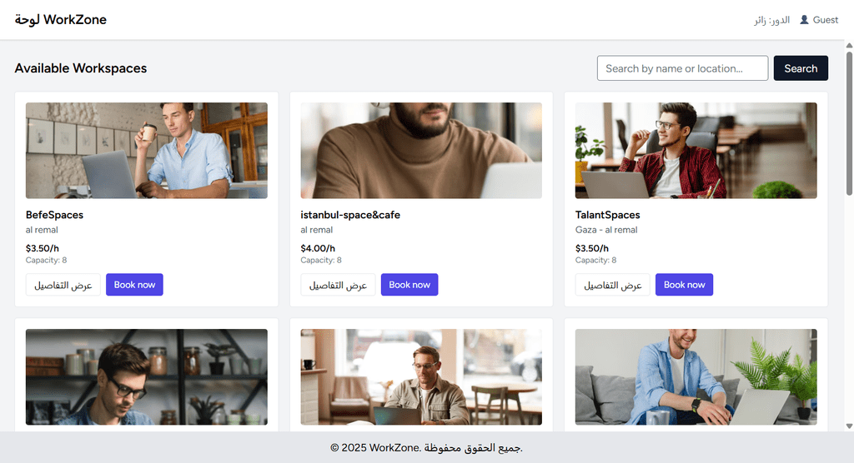Click the WorkZone logo title

(x=61, y=20)
